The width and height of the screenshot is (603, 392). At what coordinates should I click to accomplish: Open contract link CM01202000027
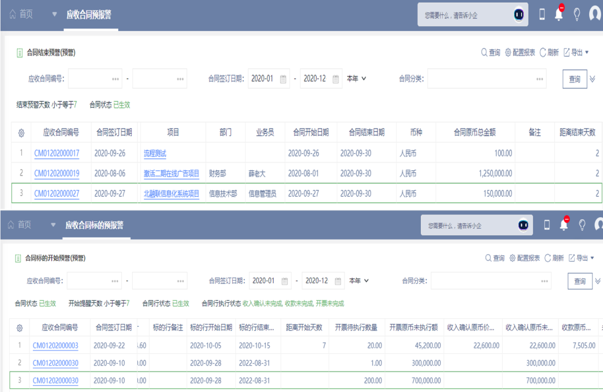(x=56, y=194)
